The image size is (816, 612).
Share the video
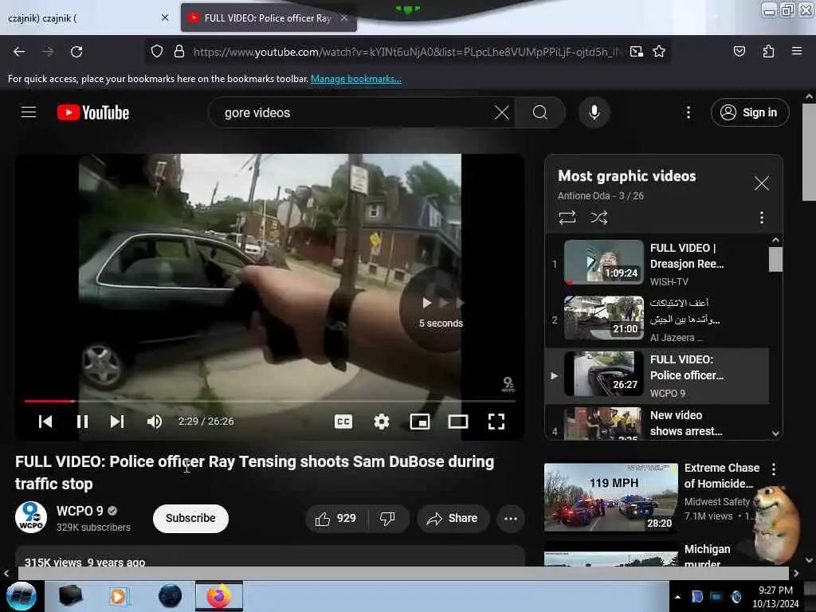453,518
